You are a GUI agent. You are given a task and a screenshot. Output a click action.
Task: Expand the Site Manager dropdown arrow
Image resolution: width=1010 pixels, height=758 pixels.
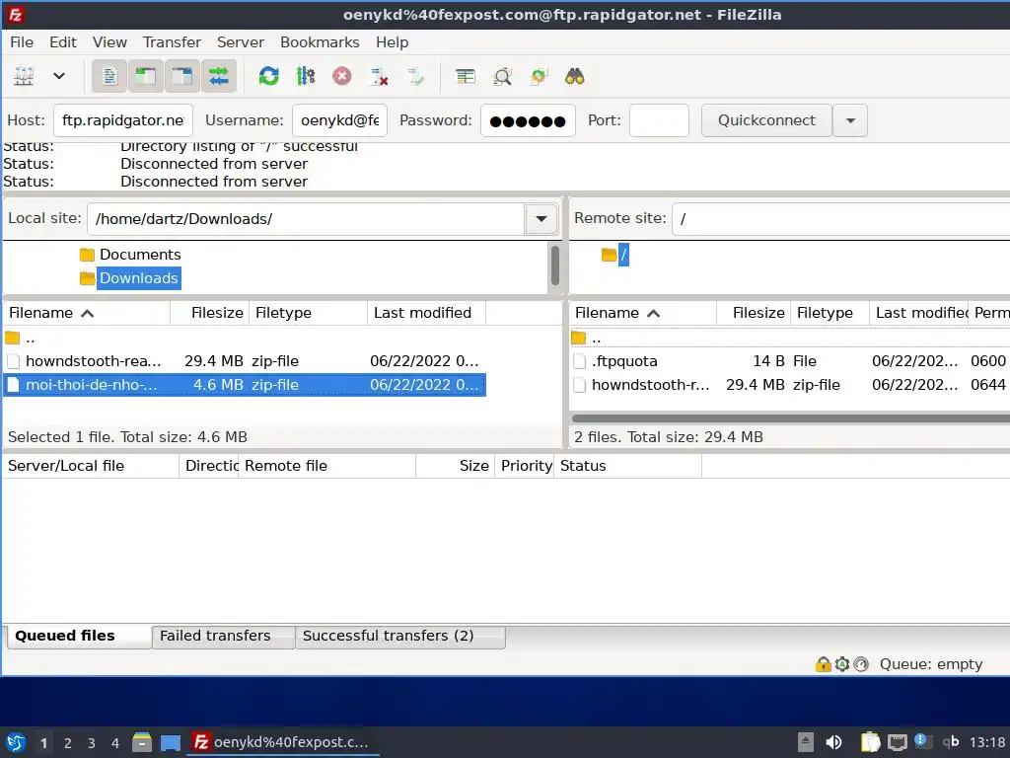[58, 76]
